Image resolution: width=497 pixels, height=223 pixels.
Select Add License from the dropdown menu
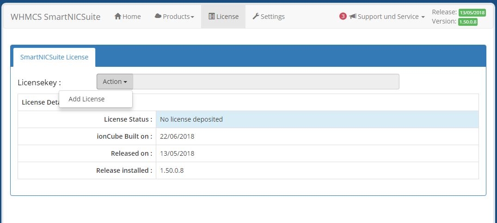pyautogui.click(x=96, y=99)
